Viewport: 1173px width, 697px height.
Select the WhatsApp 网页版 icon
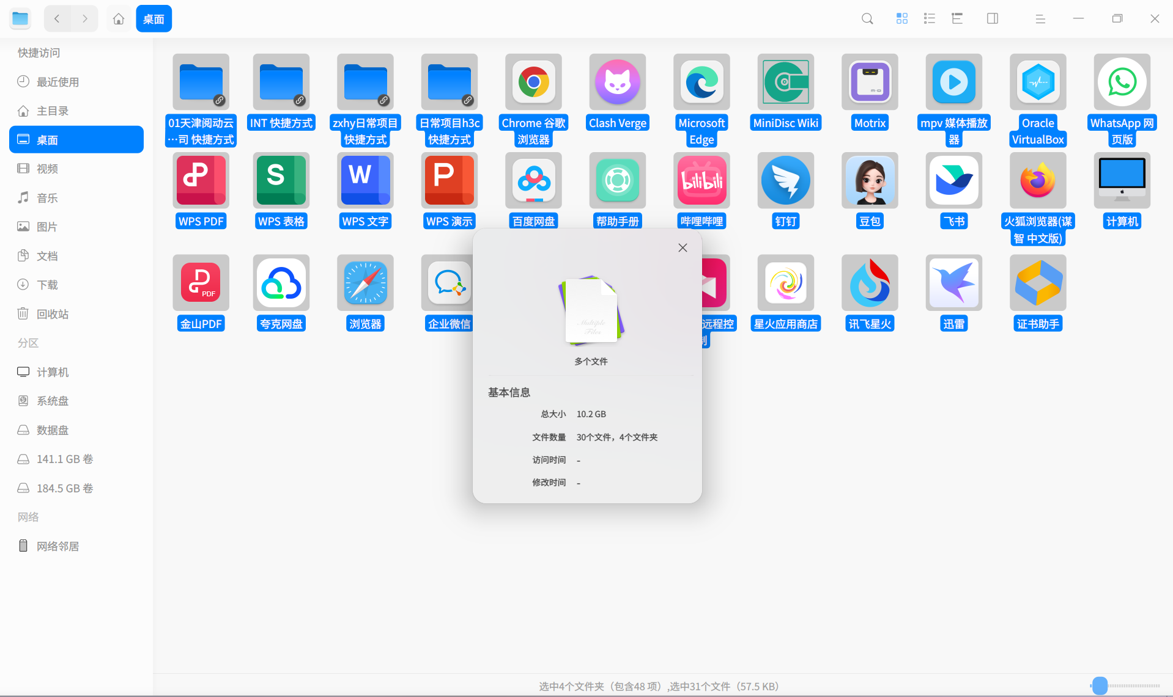tap(1122, 82)
